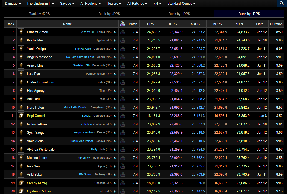The height and width of the screenshot is (194, 287).
Task: Open mprog_67 guild link
Action: (x=84, y=158)
